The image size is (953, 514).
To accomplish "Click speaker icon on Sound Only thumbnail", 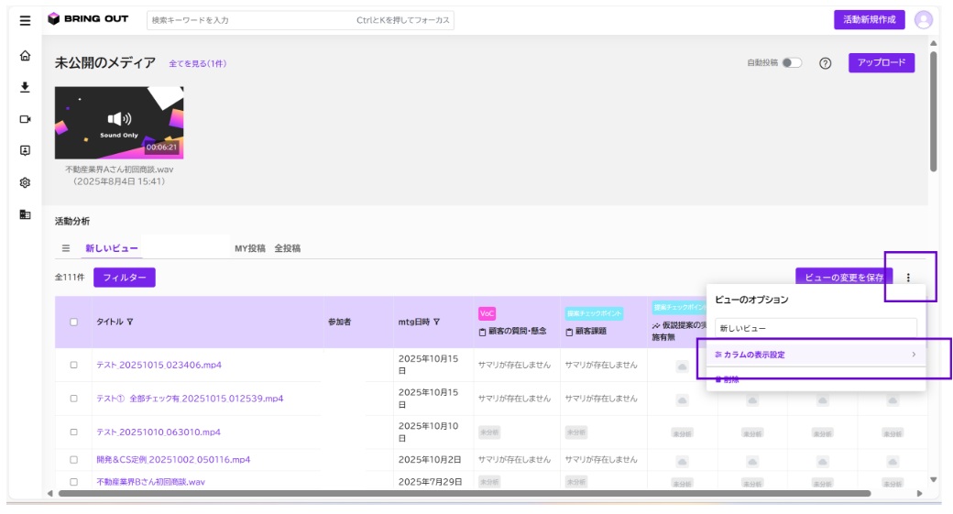I will point(119,118).
